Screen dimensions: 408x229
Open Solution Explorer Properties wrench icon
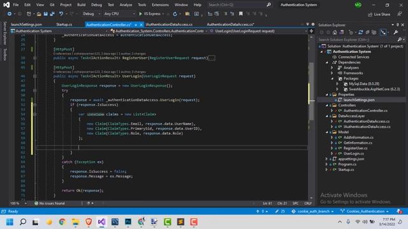[x=395, y=32]
